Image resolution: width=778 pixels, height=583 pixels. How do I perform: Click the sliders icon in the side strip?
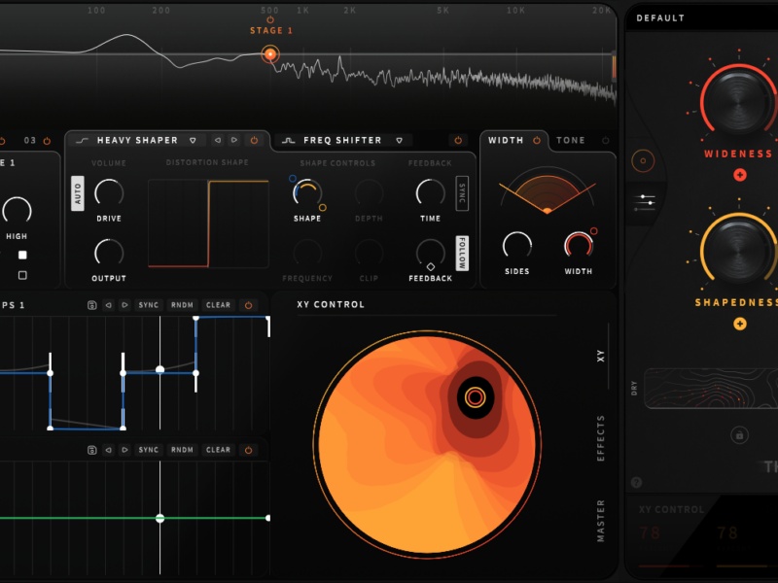tap(643, 201)
